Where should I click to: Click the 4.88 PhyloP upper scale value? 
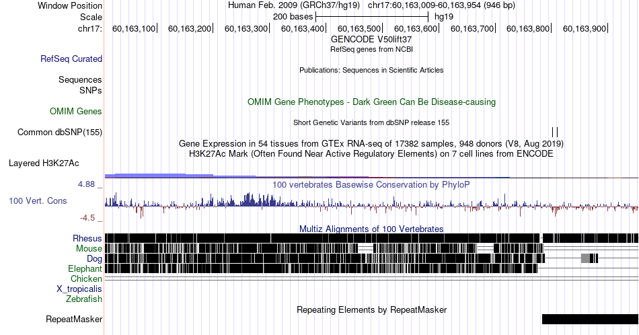pos(86,184)
